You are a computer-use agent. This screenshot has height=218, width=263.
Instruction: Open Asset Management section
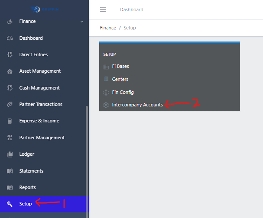tap(40, 71)
